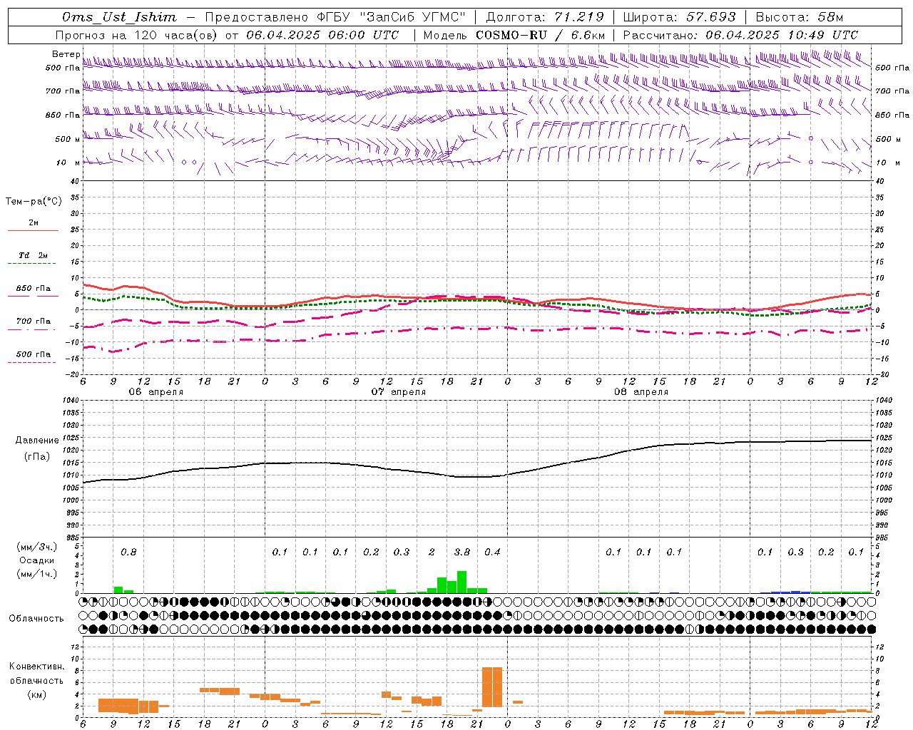Click the tallest orange convective cloud bar

coord(492,687)
